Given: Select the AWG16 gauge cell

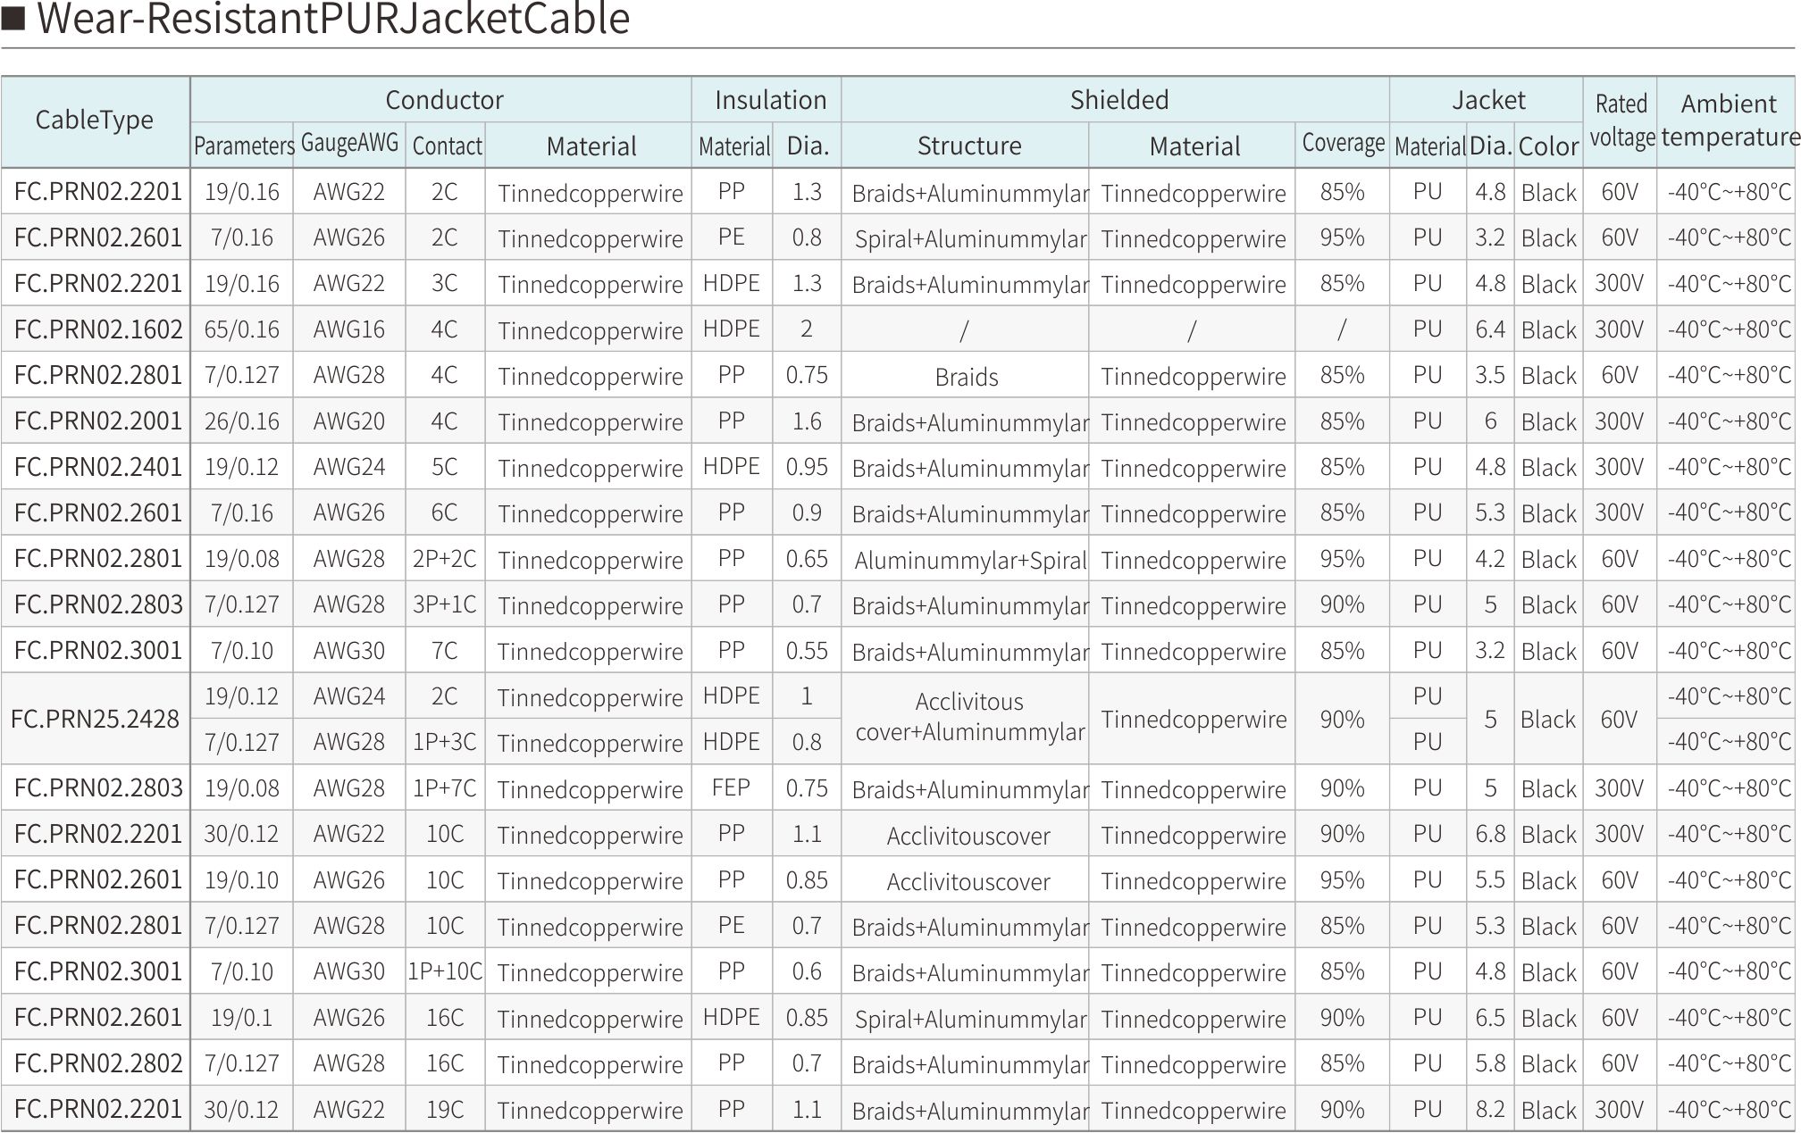Looking at the screenshot, I should coord(349,329).
